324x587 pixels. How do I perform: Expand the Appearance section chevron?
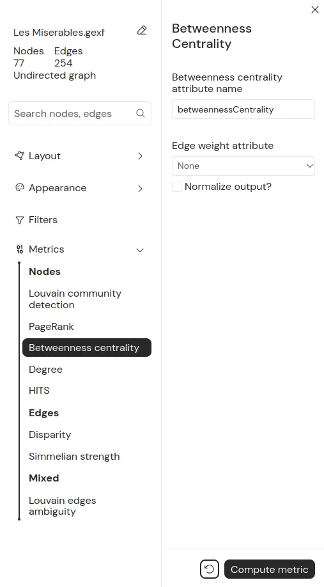(141, 188)
